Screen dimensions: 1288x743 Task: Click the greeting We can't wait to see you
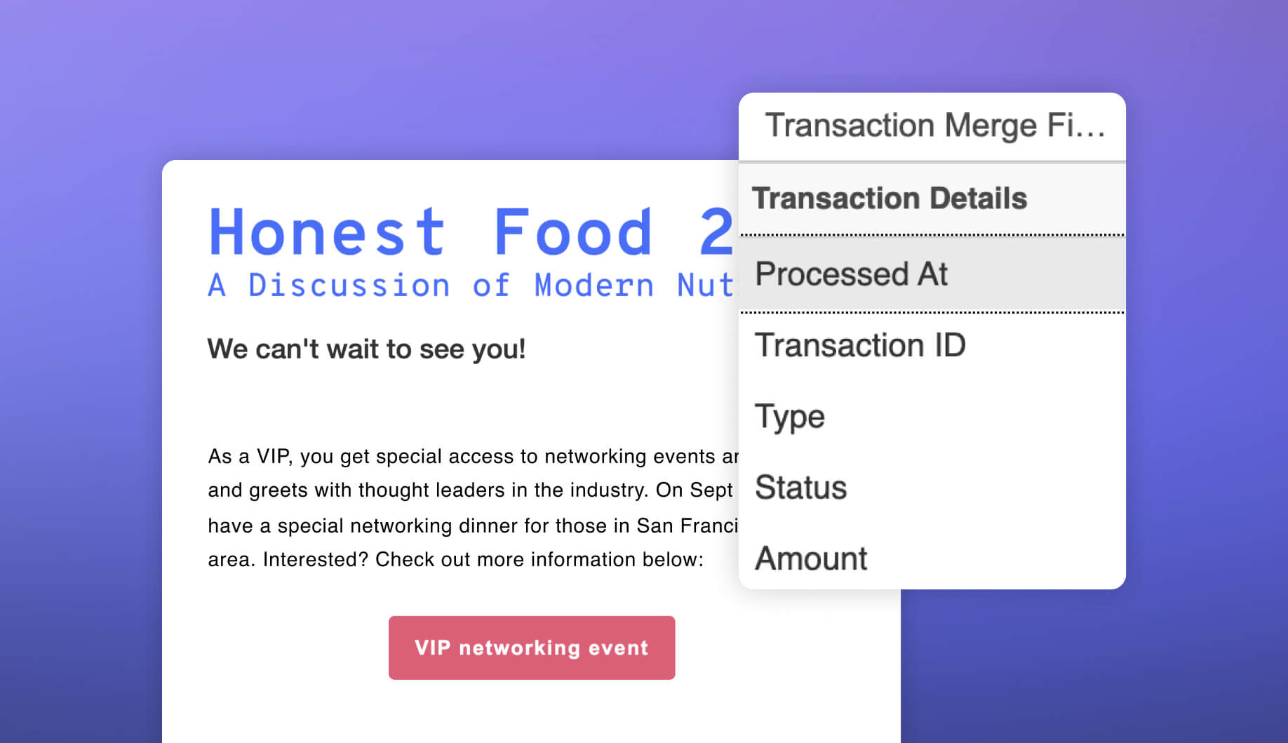click(365, 349)
